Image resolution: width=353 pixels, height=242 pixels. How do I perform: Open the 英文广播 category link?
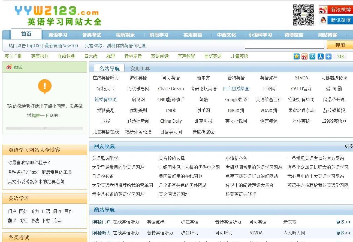click(x=13, y=56)
